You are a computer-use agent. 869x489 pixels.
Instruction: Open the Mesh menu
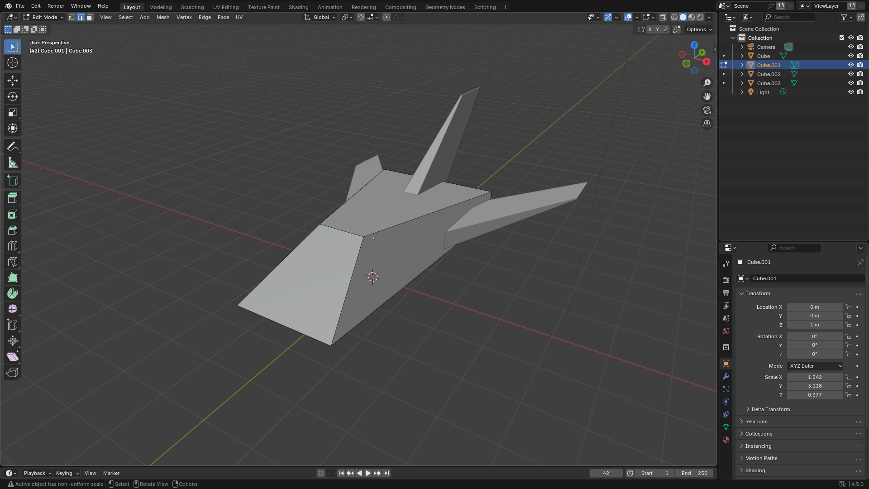[x=162, y=17]
